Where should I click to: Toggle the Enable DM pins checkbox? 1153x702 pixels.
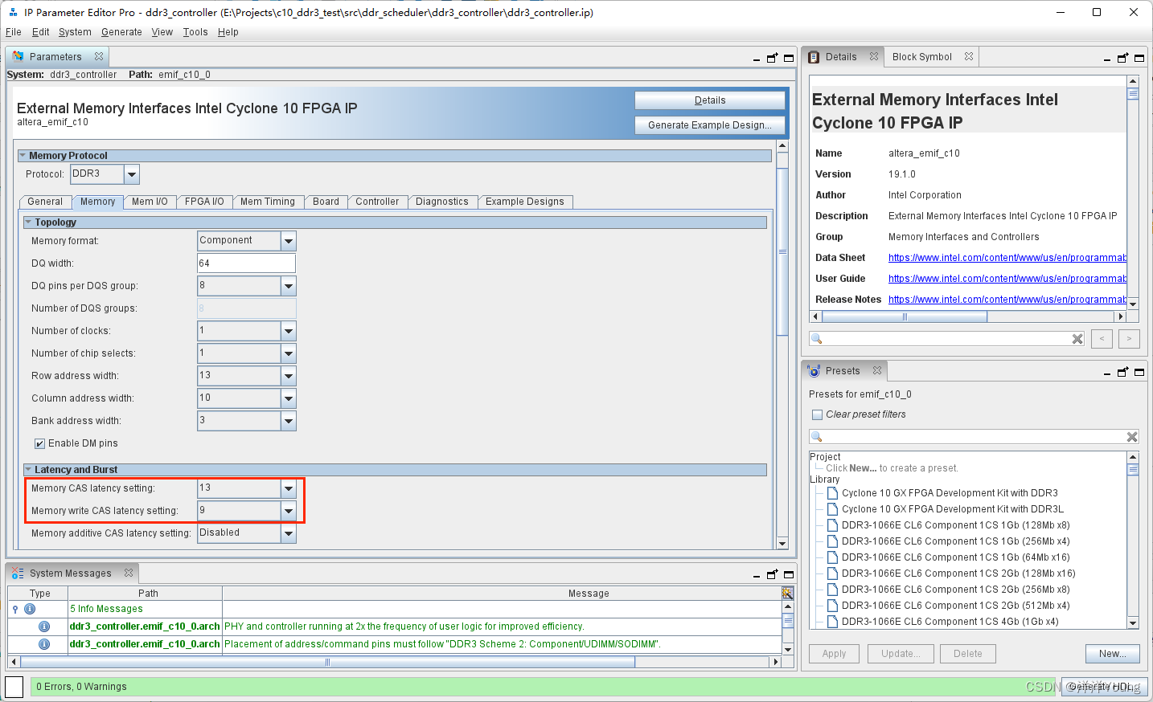[x=39, y=443]
